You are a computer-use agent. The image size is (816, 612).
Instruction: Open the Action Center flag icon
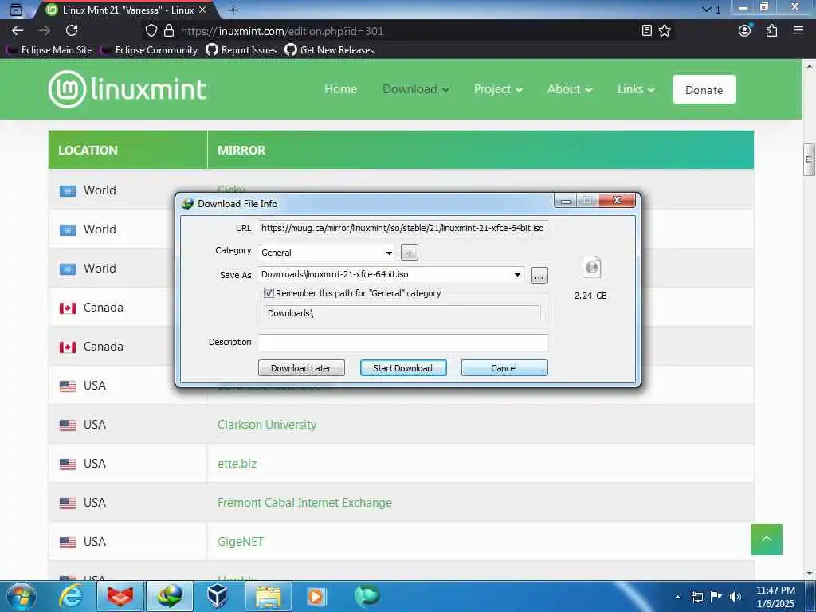[x=716, y=597]
